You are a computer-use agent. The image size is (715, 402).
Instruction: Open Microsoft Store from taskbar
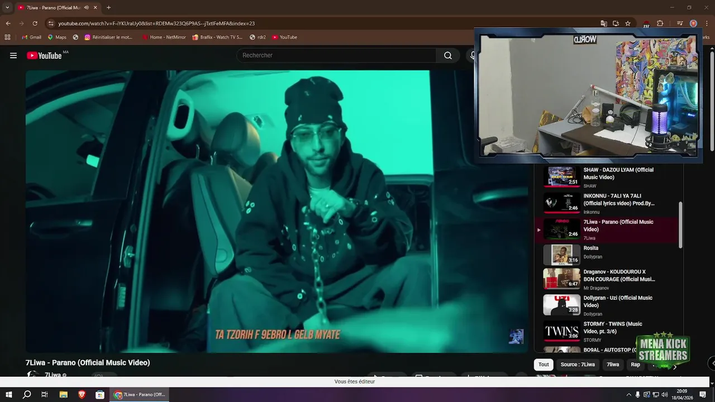click(x=100, y=395)
